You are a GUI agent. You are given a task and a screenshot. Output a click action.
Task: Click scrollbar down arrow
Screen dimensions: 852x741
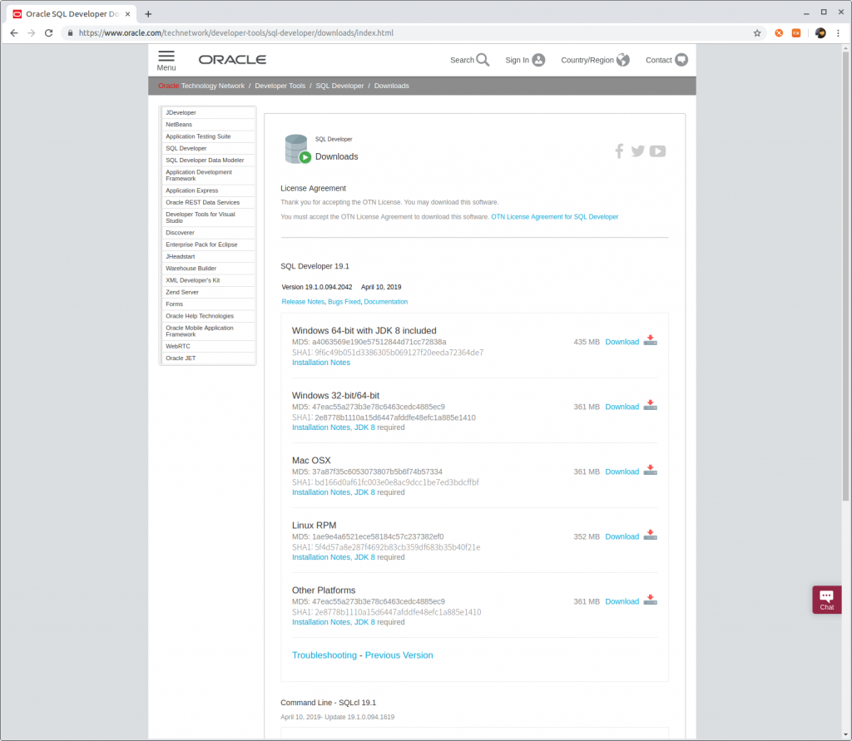click(845, 734)
